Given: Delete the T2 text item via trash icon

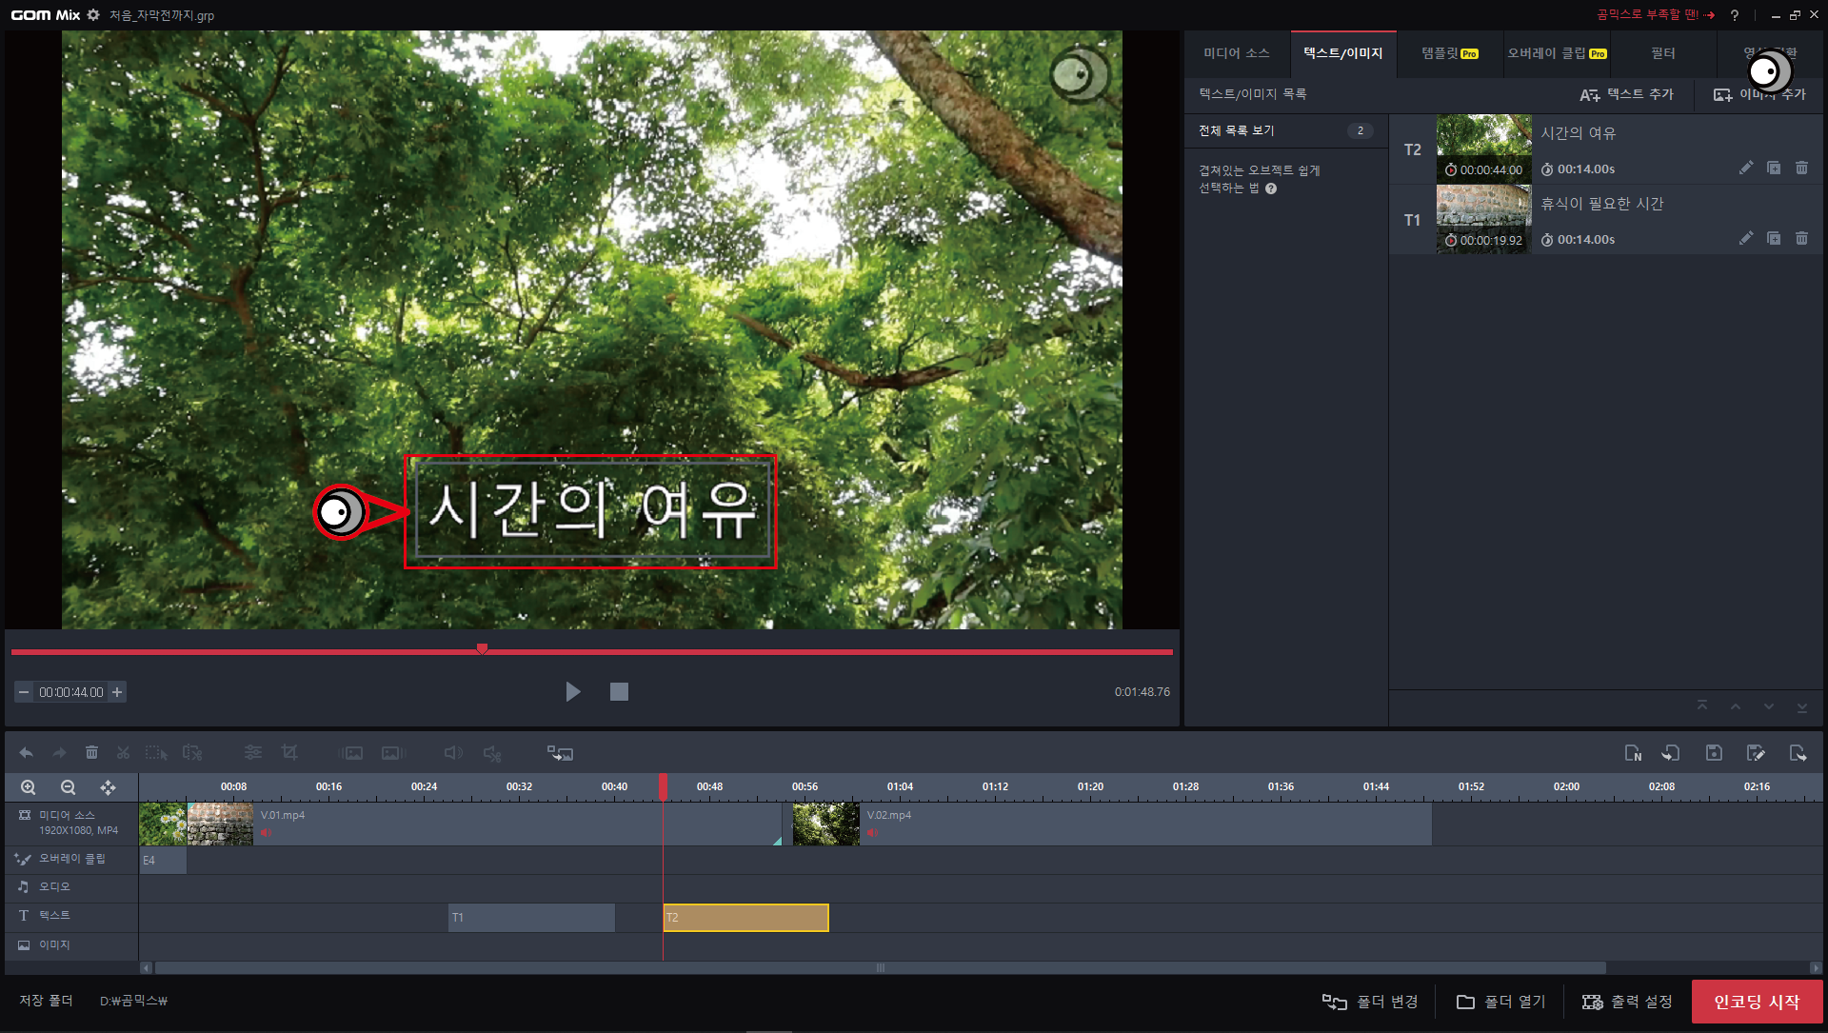Looking at the screenshot, I should coord(1801,169).
